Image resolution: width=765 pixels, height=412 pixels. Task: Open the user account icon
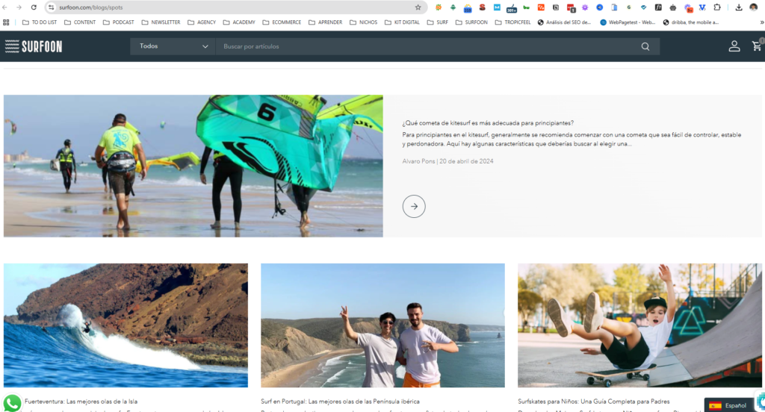tap(734, 46)
